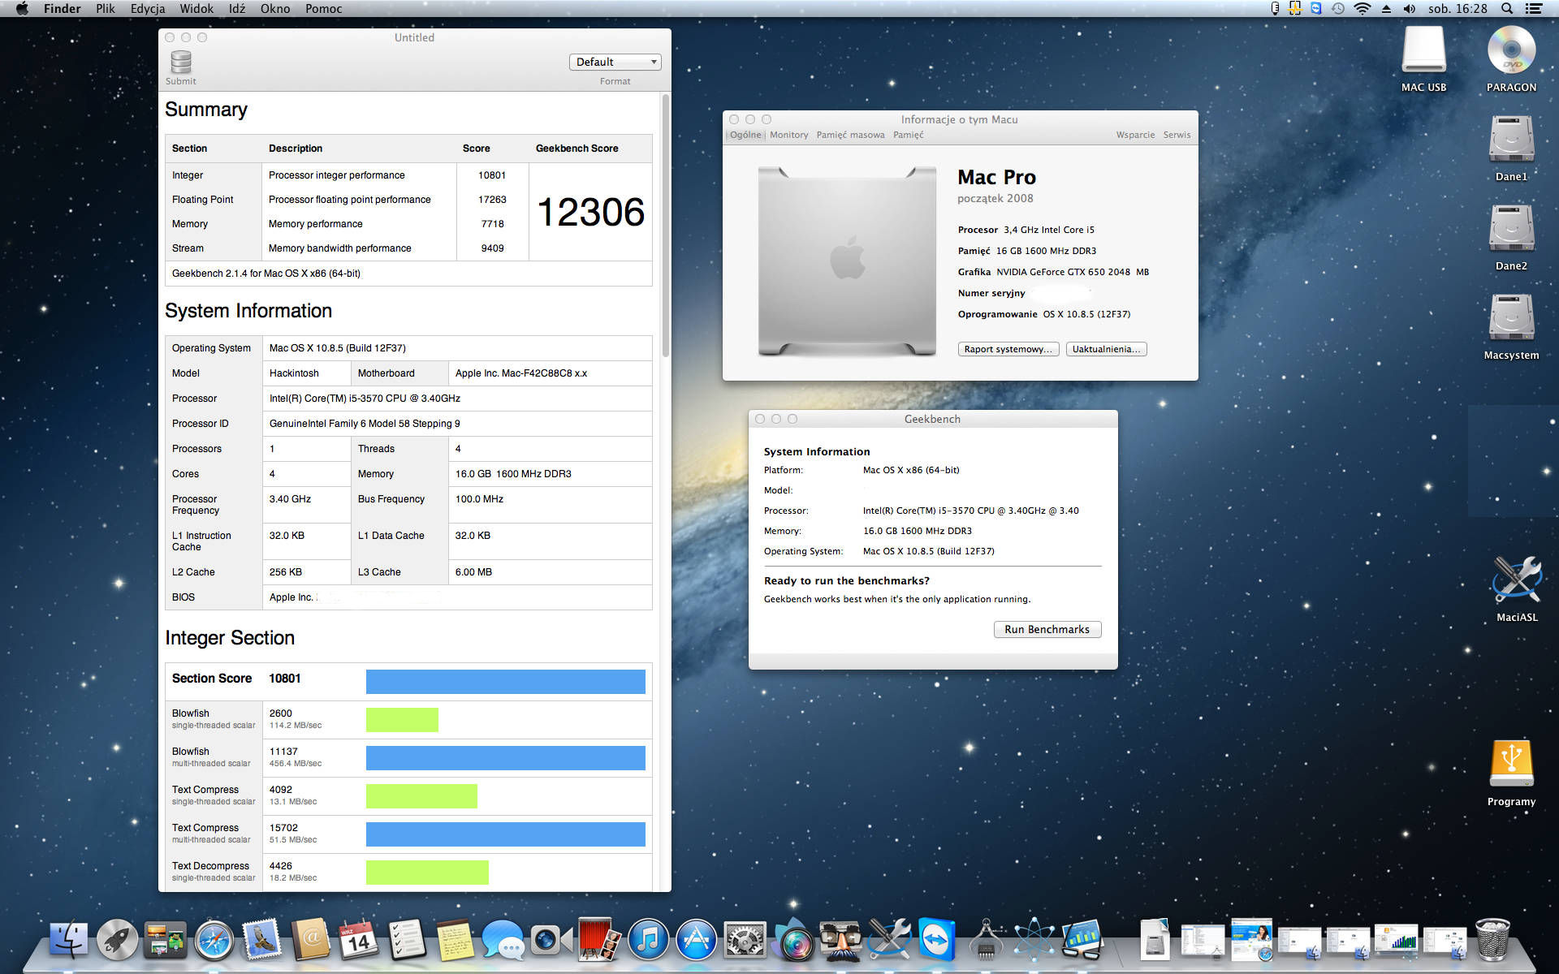The image size is (1559, 974).
Task: Click the Time Machine menu bar icon
Action: pos(1338,9)
